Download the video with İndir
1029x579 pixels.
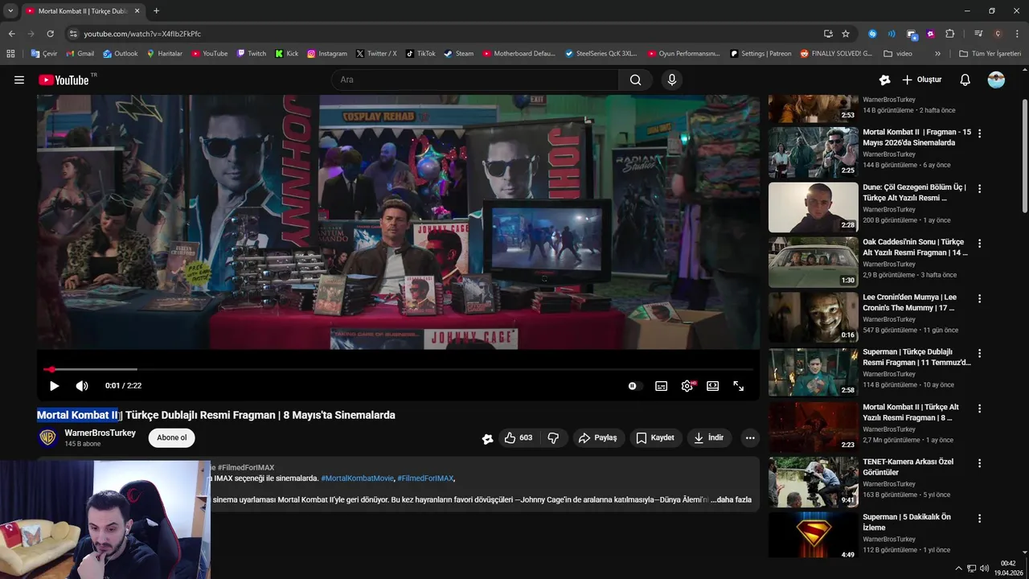coord(709,438)
